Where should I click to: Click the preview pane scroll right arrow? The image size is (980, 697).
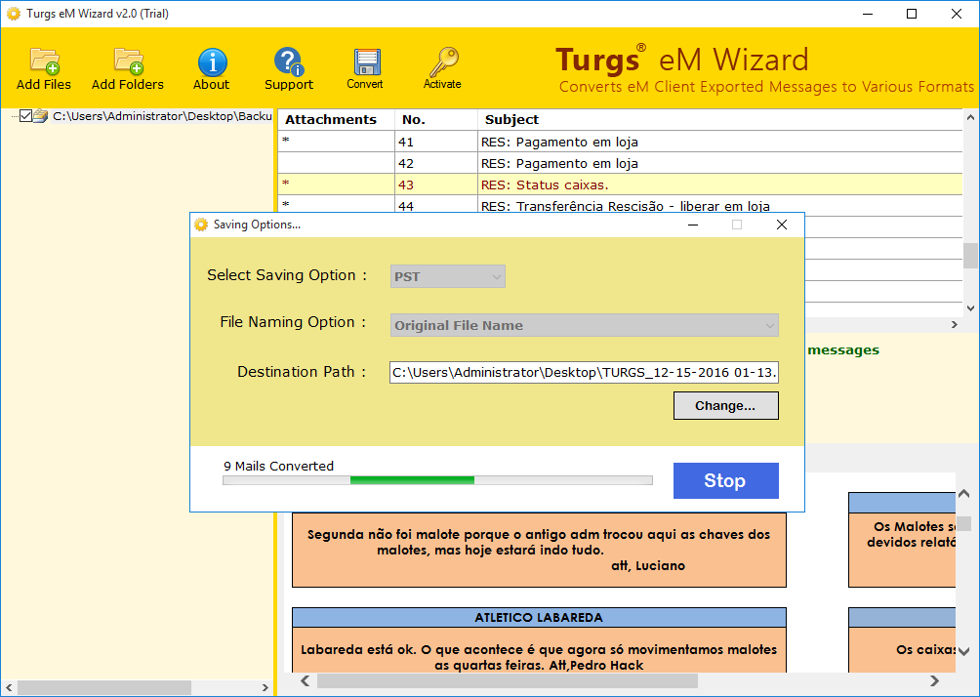[x=935, y=680]
